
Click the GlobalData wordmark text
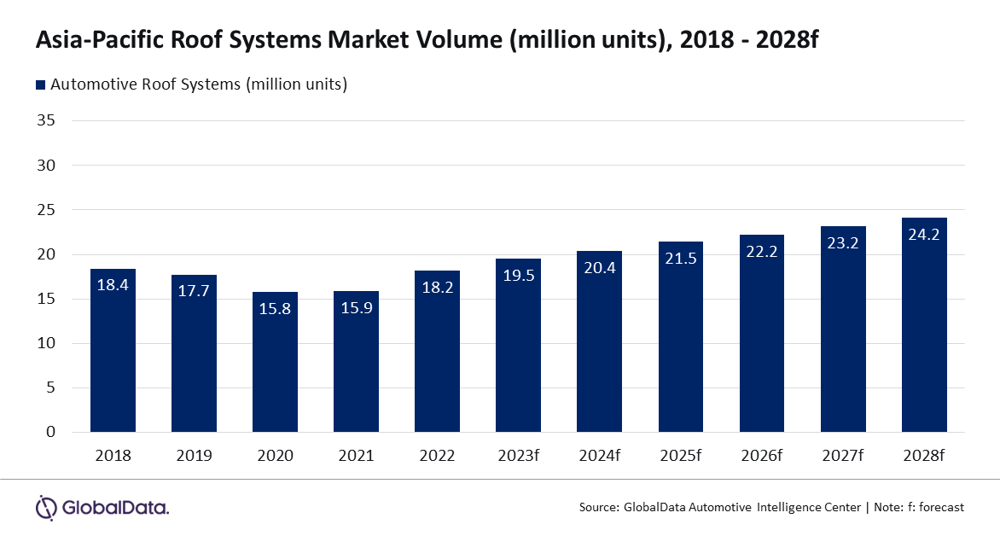pyautogui.click(x=115, y=508)
